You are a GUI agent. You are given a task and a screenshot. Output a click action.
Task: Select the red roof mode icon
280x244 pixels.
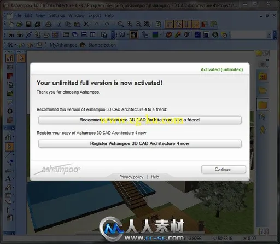click(x=10, y=75)
